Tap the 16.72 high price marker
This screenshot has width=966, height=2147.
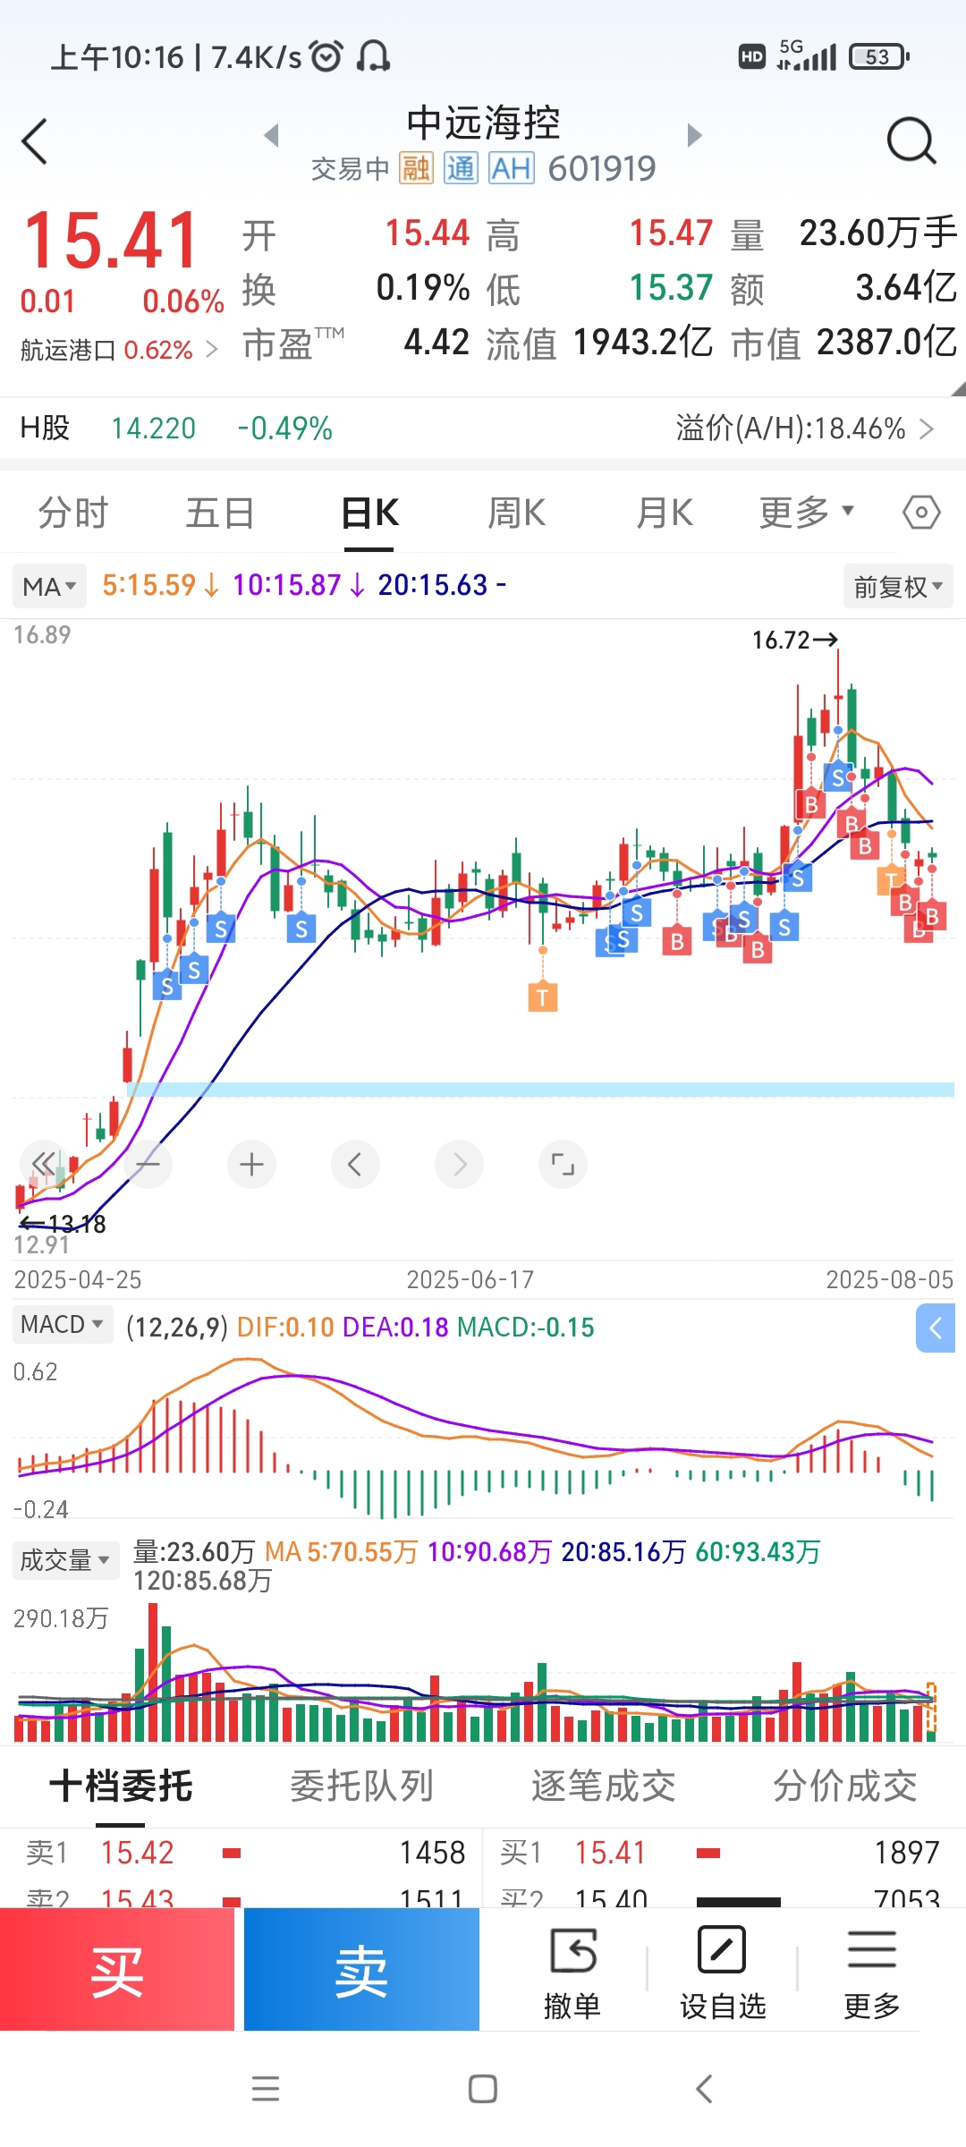[795, 640]
